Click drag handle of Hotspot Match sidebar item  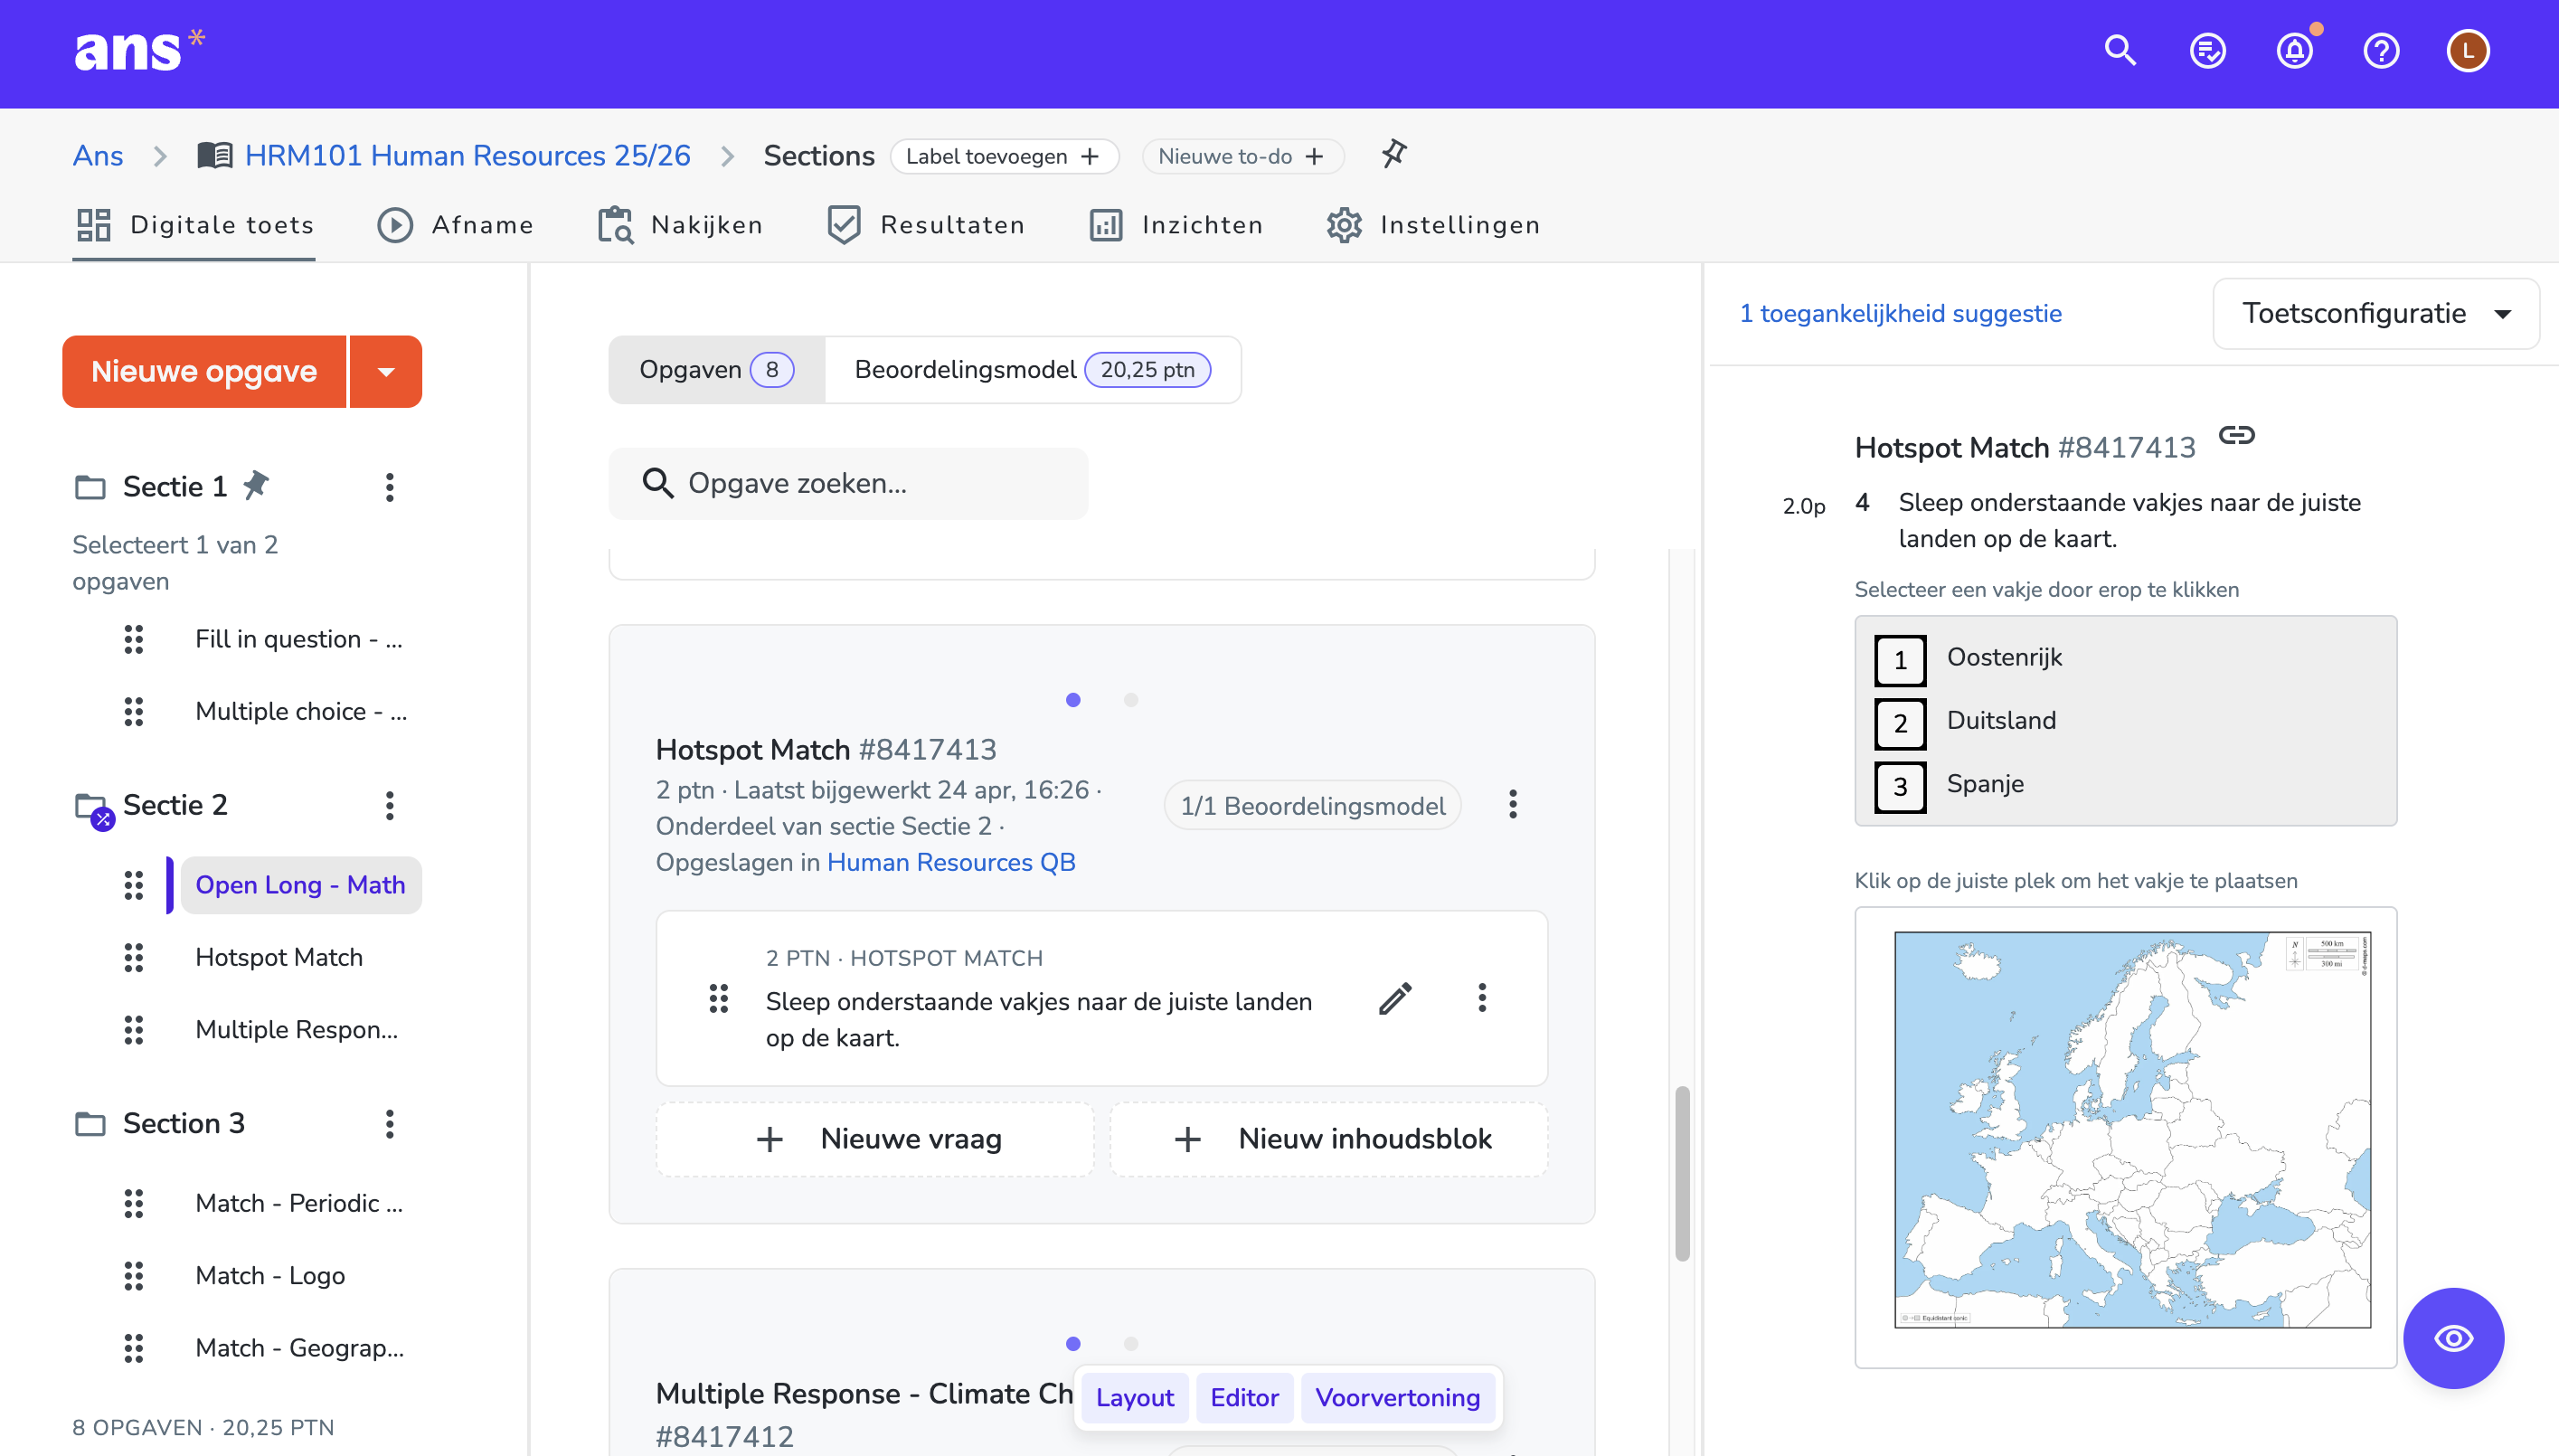click(x=134, y=957)
